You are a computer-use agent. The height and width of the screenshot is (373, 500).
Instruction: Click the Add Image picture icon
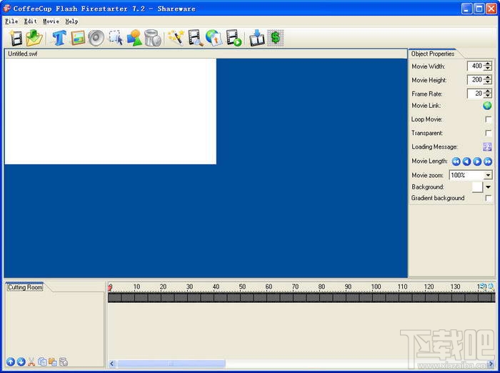coord(78,38)
